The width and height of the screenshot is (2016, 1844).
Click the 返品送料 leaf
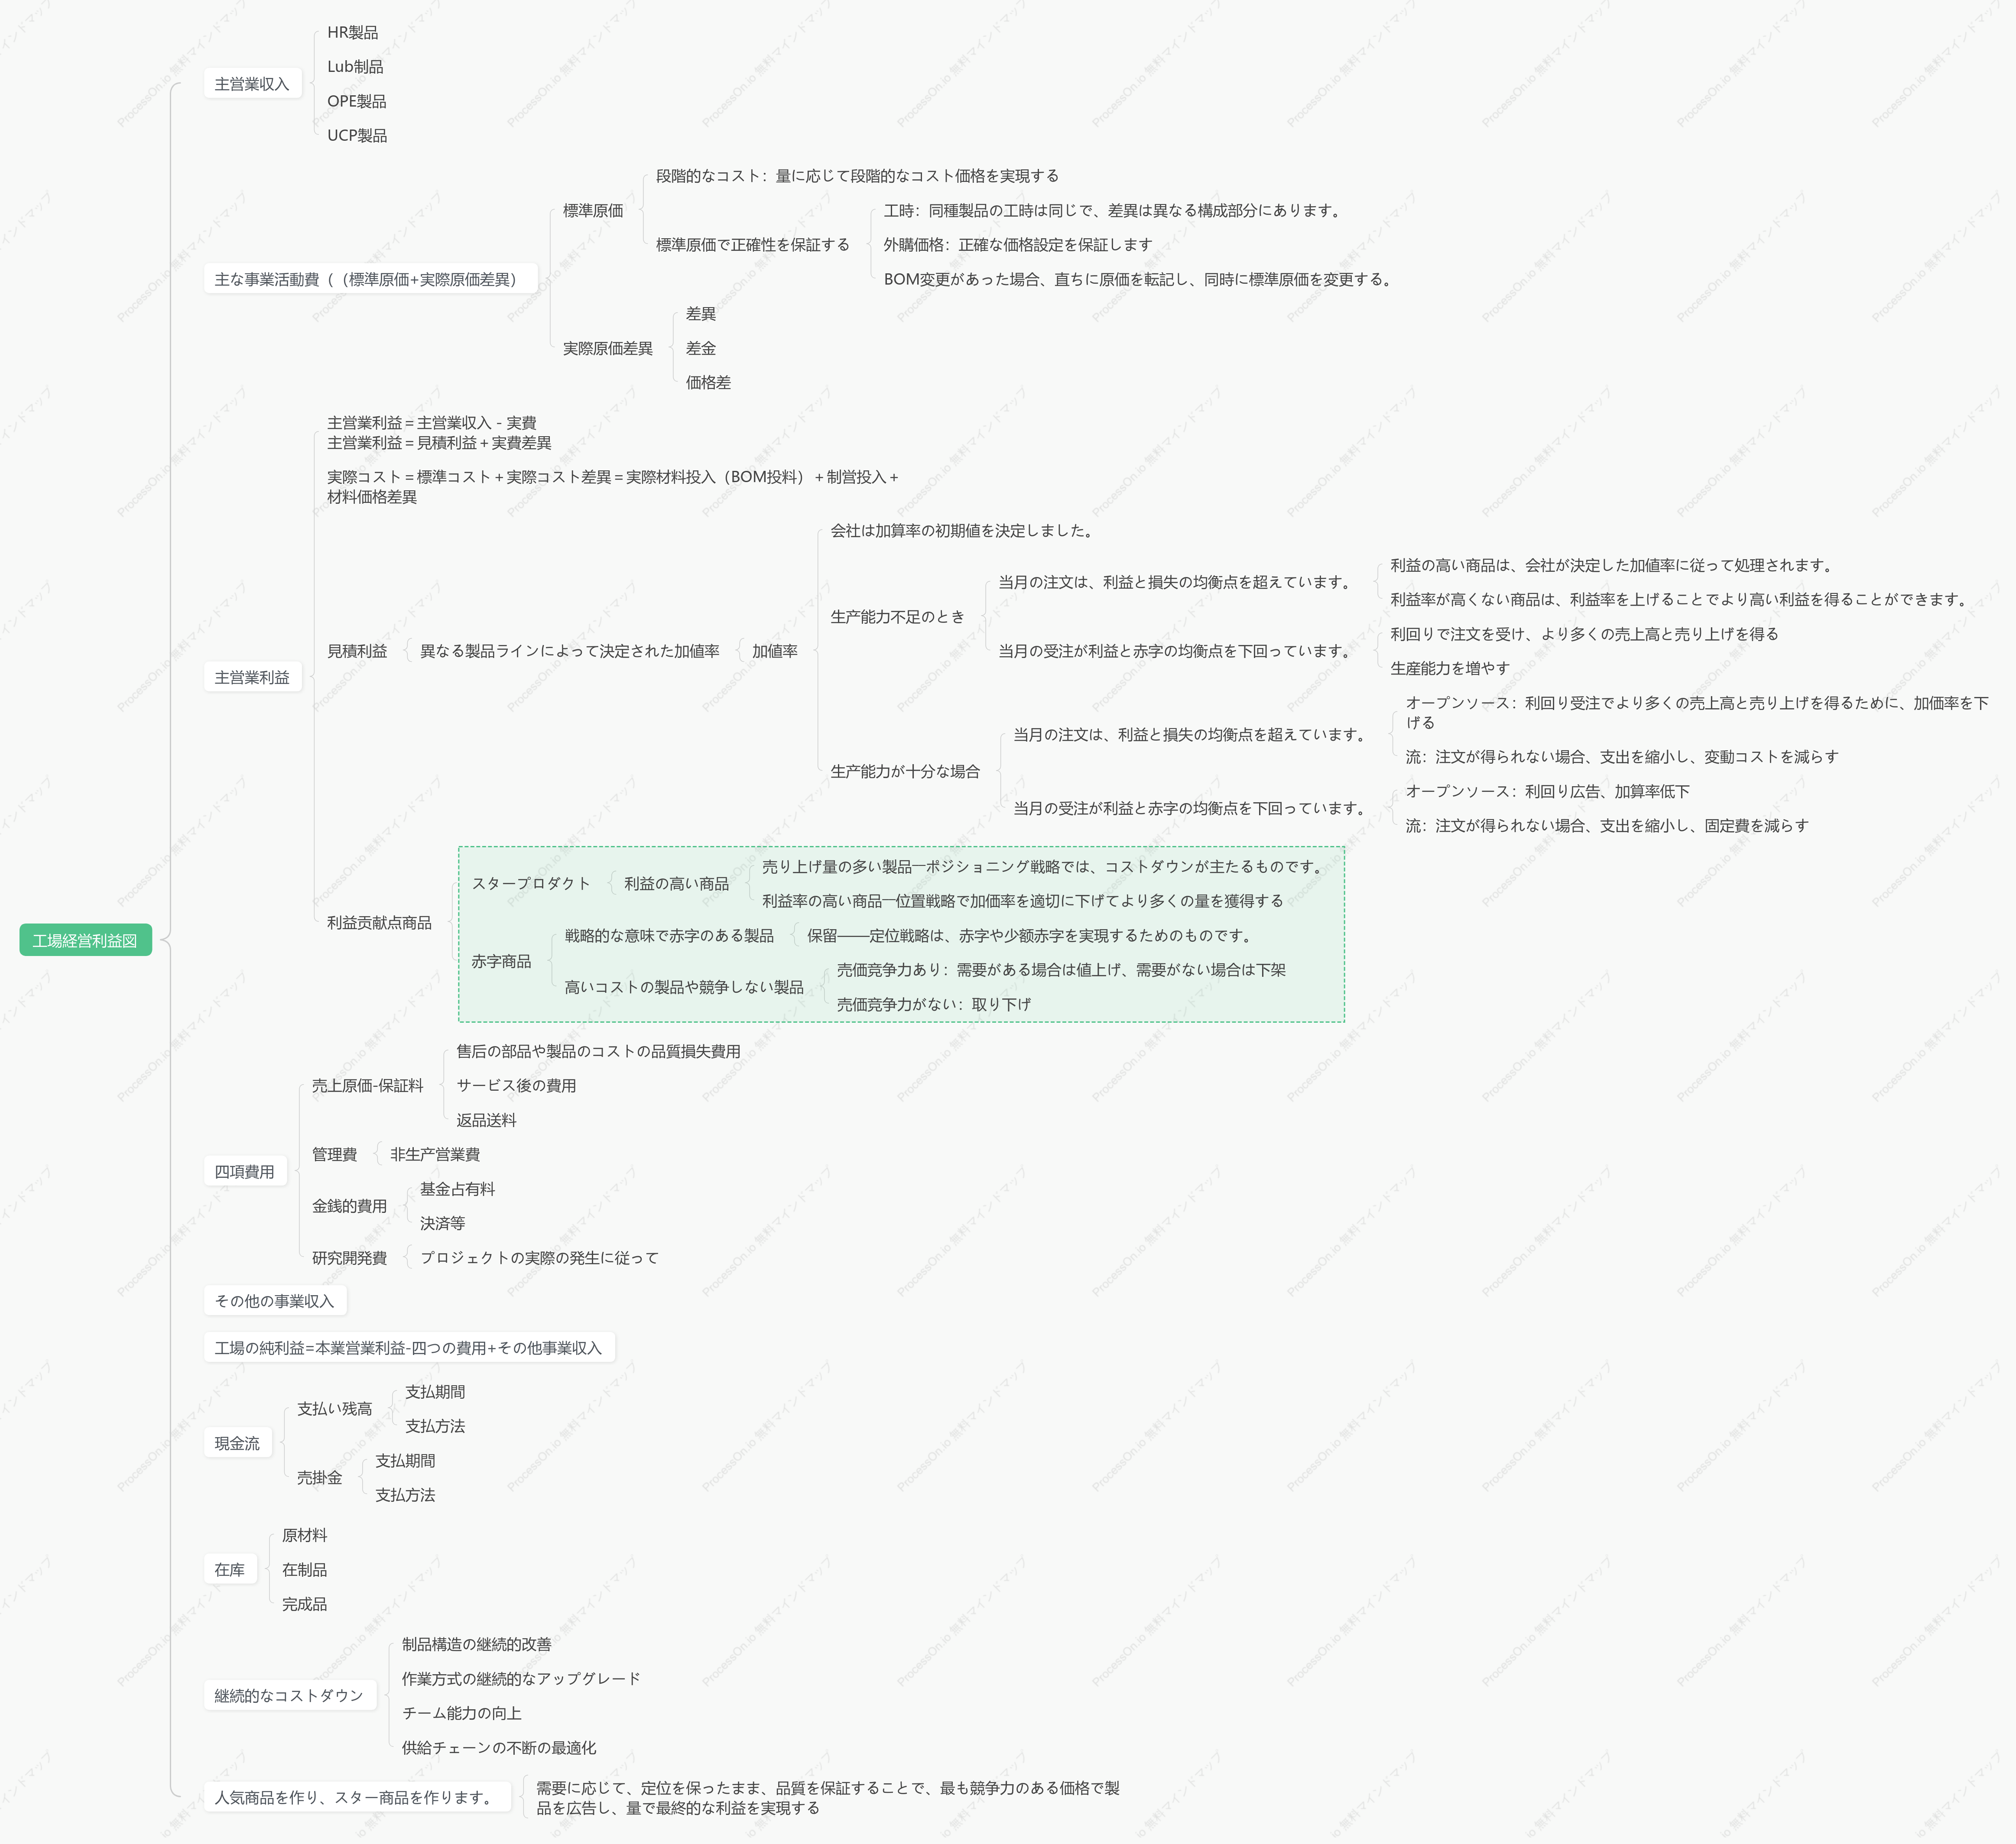486,1120
